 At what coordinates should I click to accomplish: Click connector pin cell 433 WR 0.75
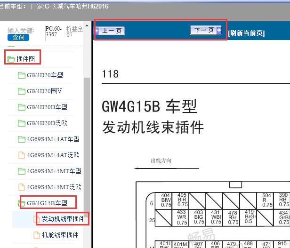(x=180, y=217)
